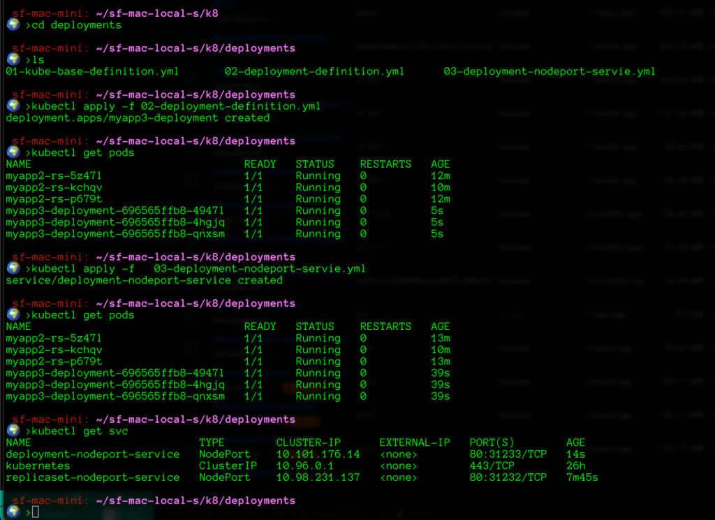Click 03-deployment-nodeport-servie.yml in the ls output

(550, 71)
